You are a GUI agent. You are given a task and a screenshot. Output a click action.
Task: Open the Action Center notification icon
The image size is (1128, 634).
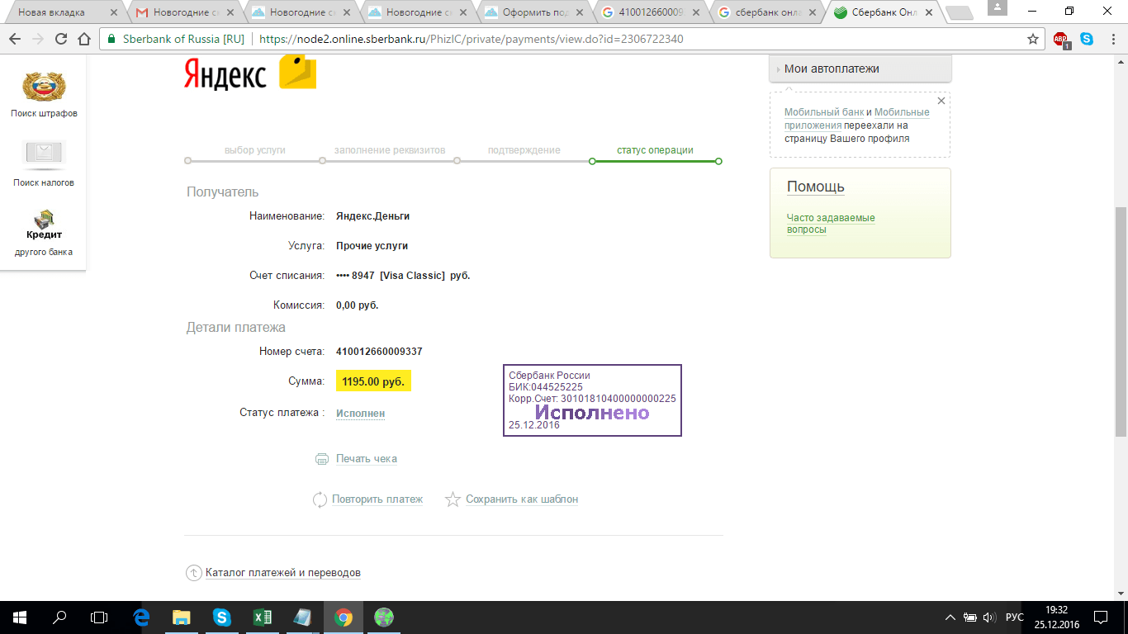click(1100, 617)
